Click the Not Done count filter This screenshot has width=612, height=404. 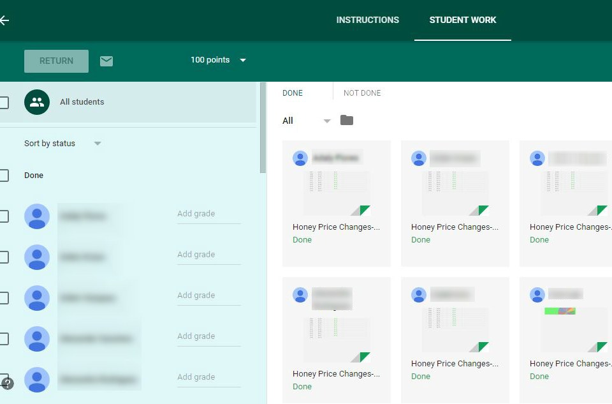(362, 93)
